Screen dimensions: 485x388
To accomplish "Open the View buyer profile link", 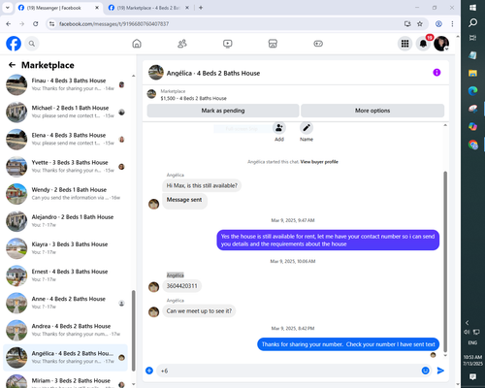I will tap(319, 162).
